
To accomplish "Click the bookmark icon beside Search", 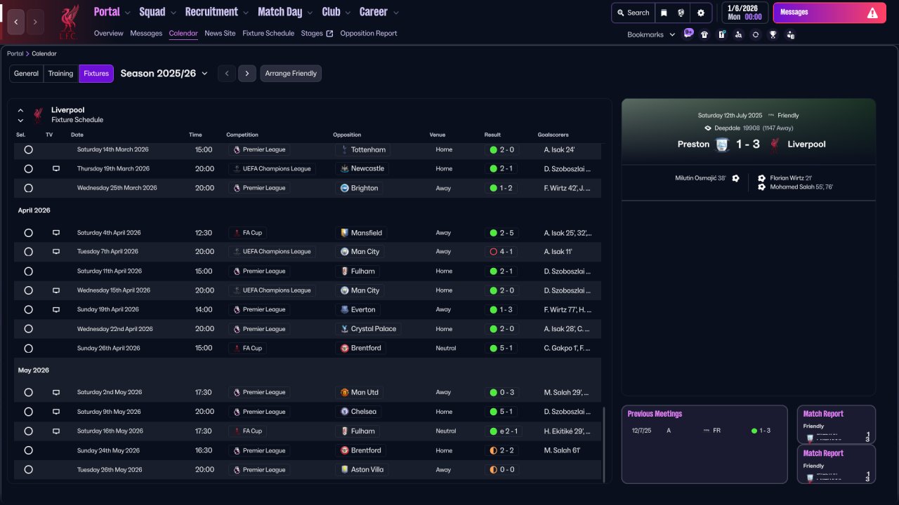I will (x=664, y=13).
